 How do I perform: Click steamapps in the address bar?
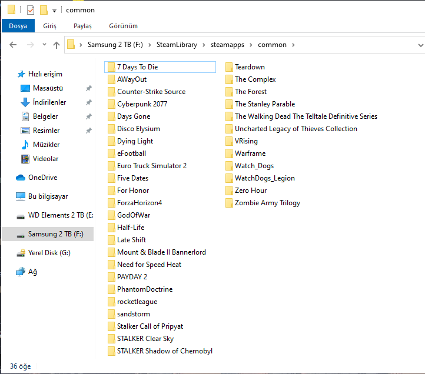click(x=227, y=45)
